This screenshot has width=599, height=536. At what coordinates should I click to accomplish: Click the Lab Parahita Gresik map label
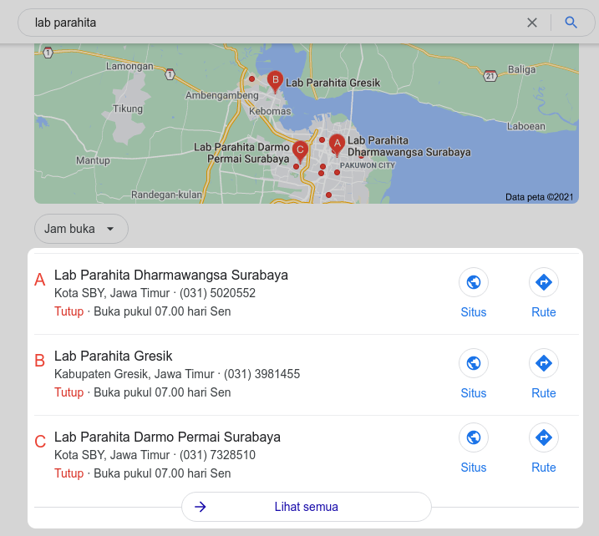tap(332, 83)
